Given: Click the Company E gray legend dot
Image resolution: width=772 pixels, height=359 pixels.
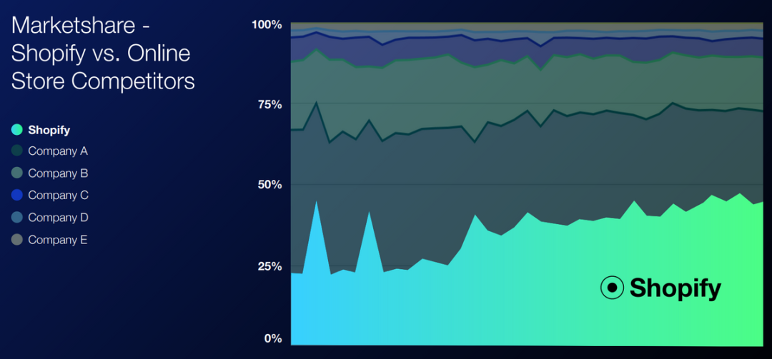Looking at the screenshot, I should pos(17,240).
